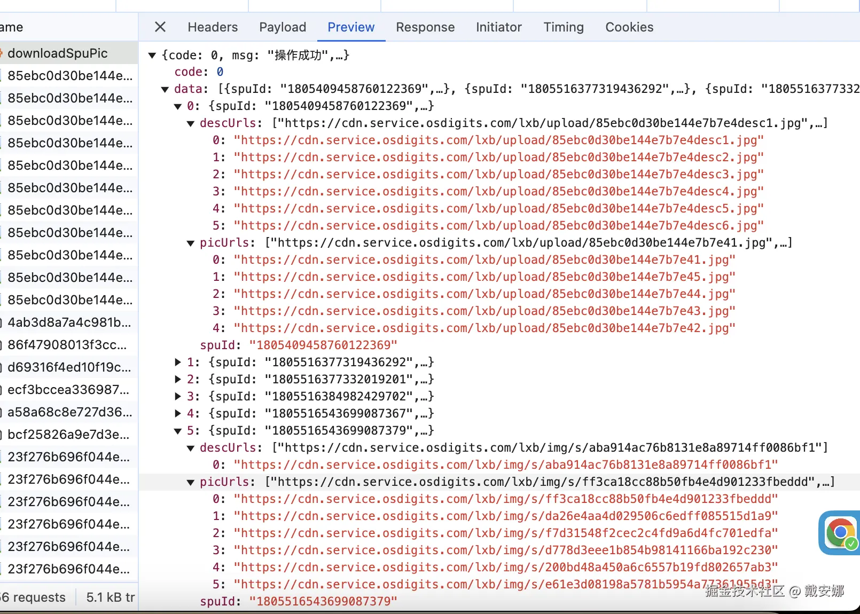
Task: Open the Headers tab
Action: pyautogui.click(x=213, y=27)
